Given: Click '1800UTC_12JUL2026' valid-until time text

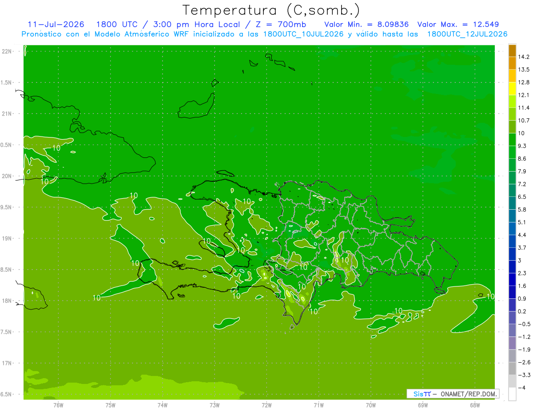Looking at the screenshot, I should click(467, 34).
